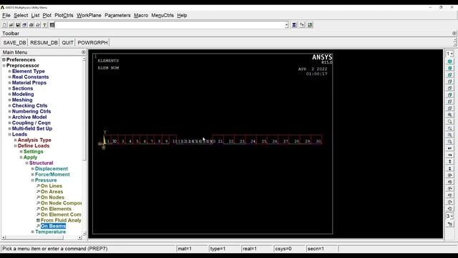The width and height of the screenshot is (458, 258).
Task: Collapse the Main Menu panel icon
Action: point(84,52)
